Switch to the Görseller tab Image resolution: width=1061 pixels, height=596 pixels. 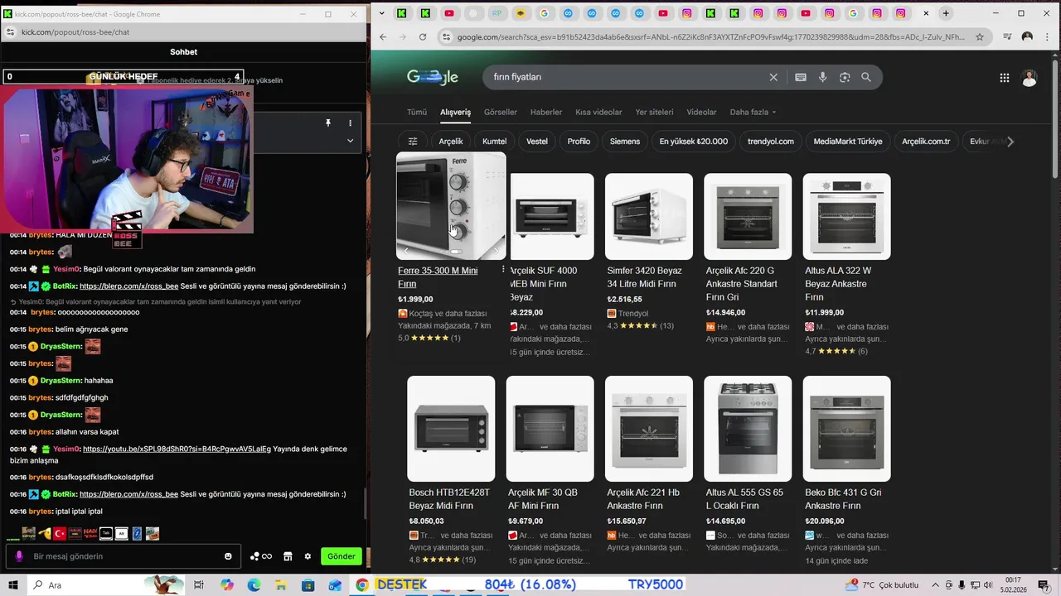501,112
